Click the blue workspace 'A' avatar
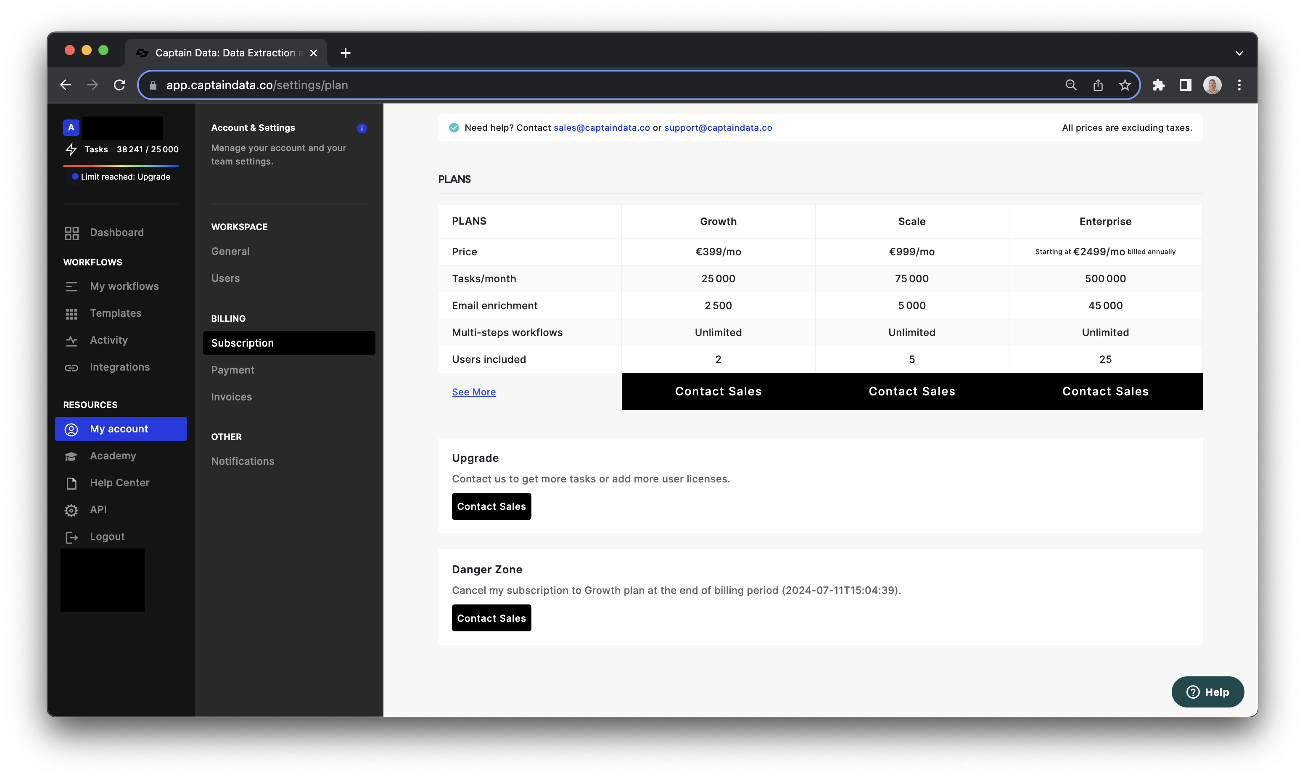This screenshot has height=779, width=1305. pos(71,127)
